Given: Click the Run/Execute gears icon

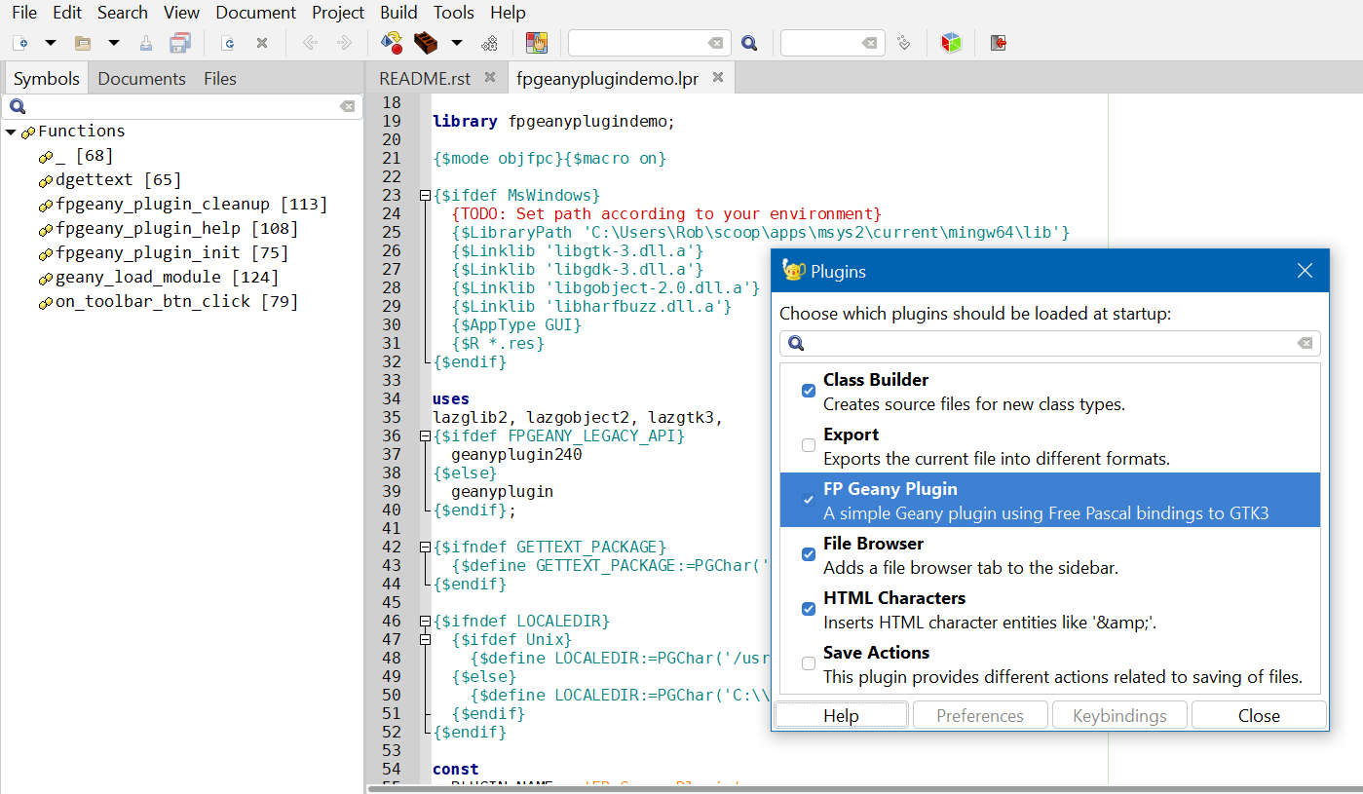Looking at the screenshot, I should coord(489,43).
